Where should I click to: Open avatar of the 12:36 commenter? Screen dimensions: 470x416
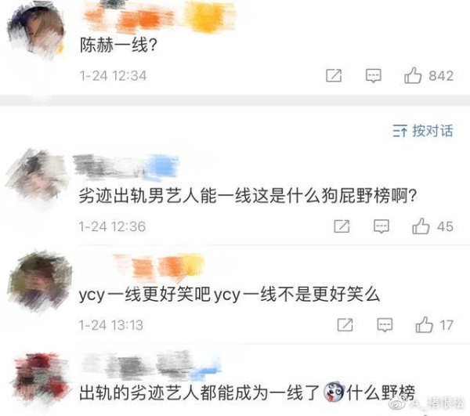pos(37,176)
